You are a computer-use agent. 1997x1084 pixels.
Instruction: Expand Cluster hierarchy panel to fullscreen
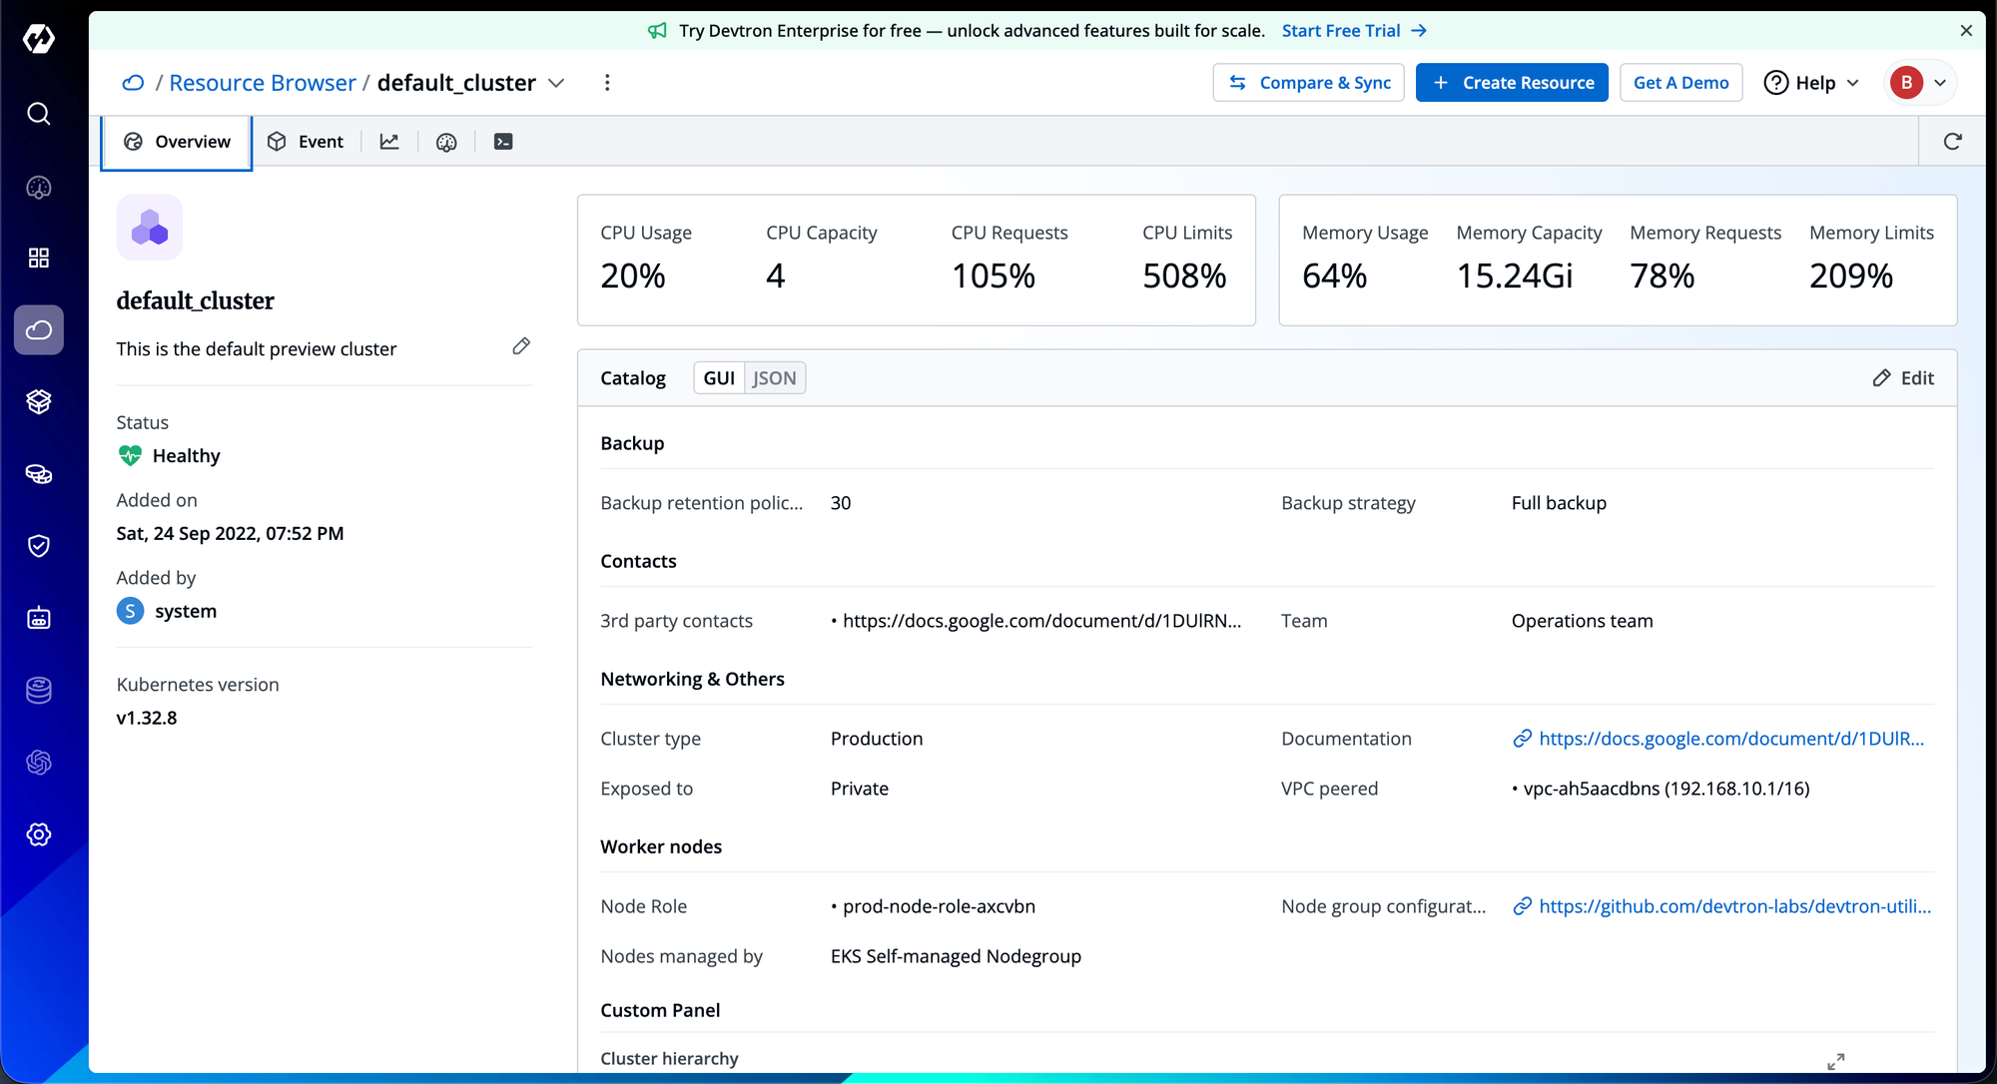tap(1835, 1061)
